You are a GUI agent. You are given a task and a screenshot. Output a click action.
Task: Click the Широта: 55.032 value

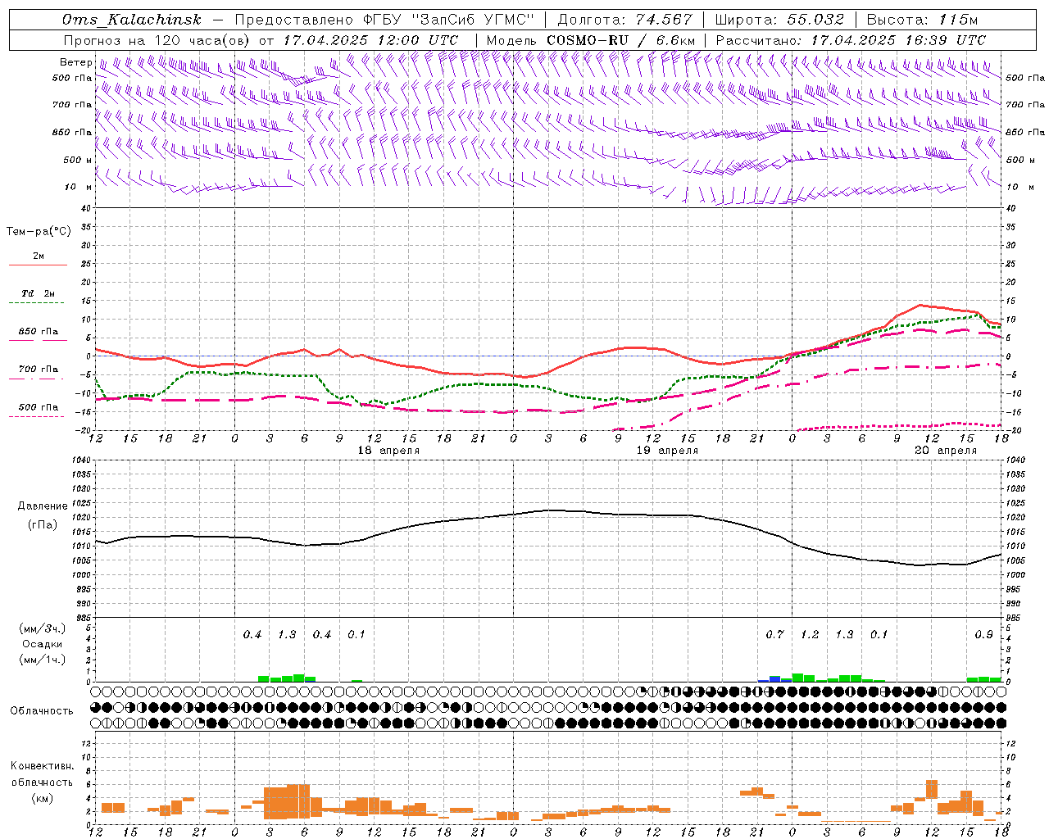coord(779,20)
